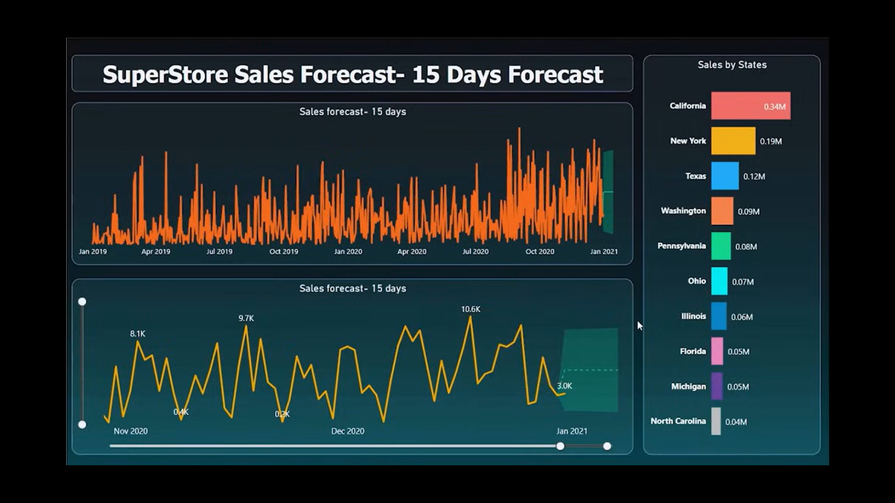The height and width of the screenshot is (503, 895).
Task: Click the Jan 2021 label in bottom chart
Action: pos(571,431)
